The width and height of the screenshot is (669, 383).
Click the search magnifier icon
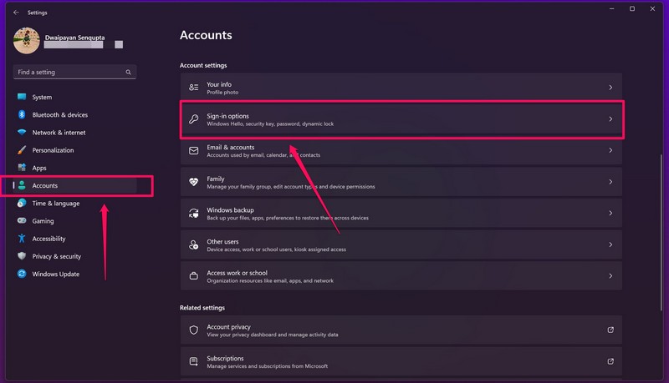click(129, 73)
